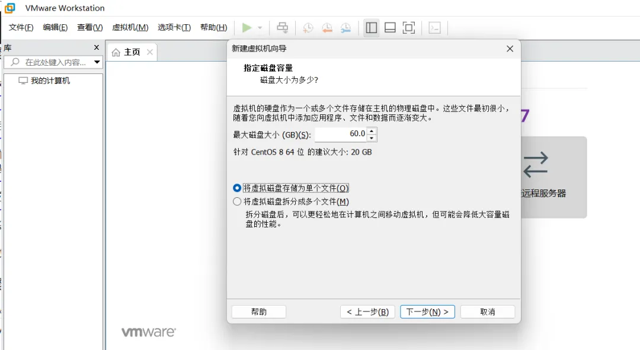Enter full screen mode icon
The width and height of the screenshot is (640, 350).
(x=408, y=28)
